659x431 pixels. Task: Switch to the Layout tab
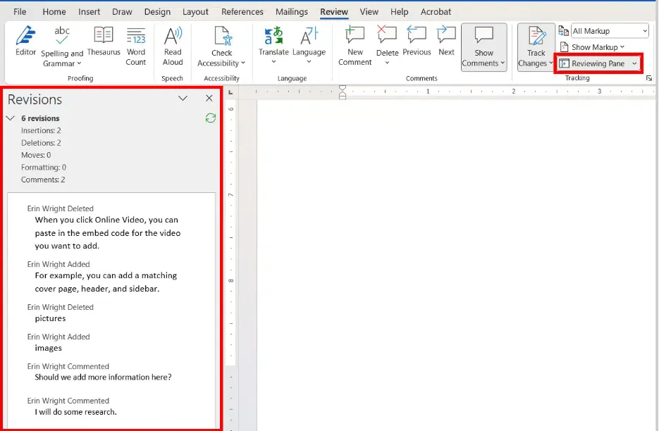point(195,12)
